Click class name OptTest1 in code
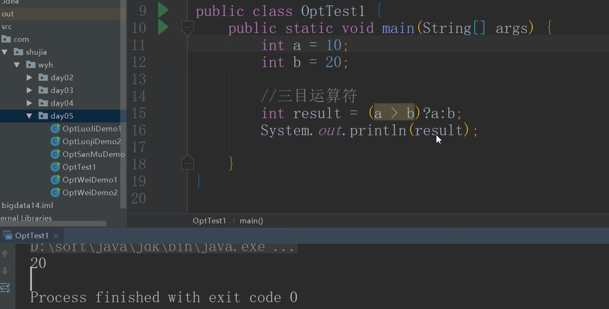The width and height of the screenshot is (609, 309). pyautogui.click(x=333, y=11)
